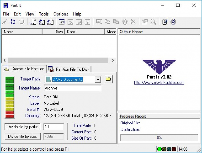Click the grayed-out properties icon
The height and width of the screenshot is (153, 202).
145,22
